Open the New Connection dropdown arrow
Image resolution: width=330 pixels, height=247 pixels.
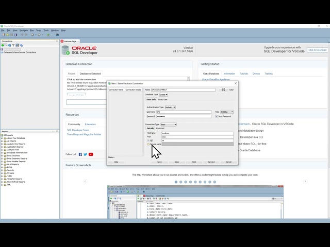point(6,45)
